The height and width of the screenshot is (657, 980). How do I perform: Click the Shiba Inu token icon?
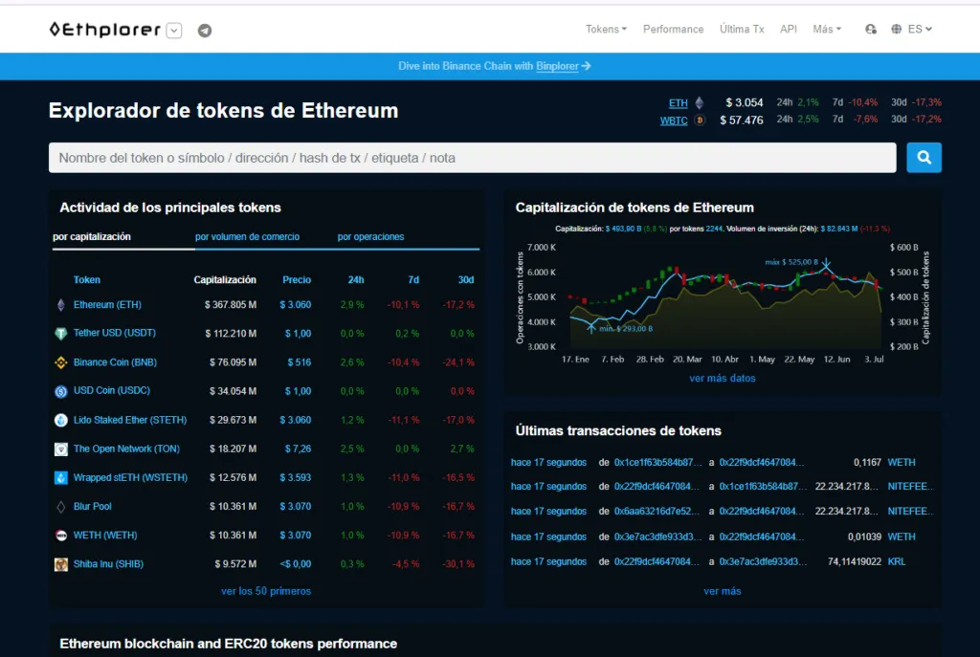[61, 564]
